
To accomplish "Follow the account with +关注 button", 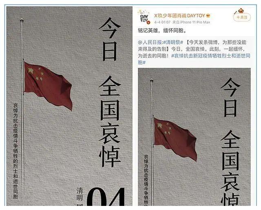I will pyautogui.click(x=242, y=17).
